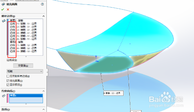Click the constraint curves selection icon

tap(4, 96)
